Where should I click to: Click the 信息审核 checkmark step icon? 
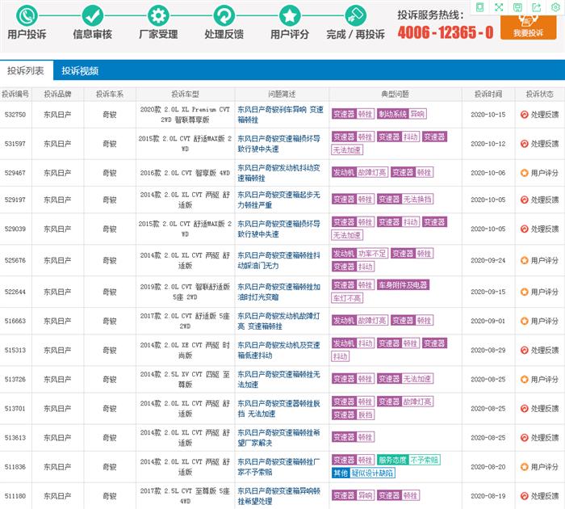[x=93, y=15]
